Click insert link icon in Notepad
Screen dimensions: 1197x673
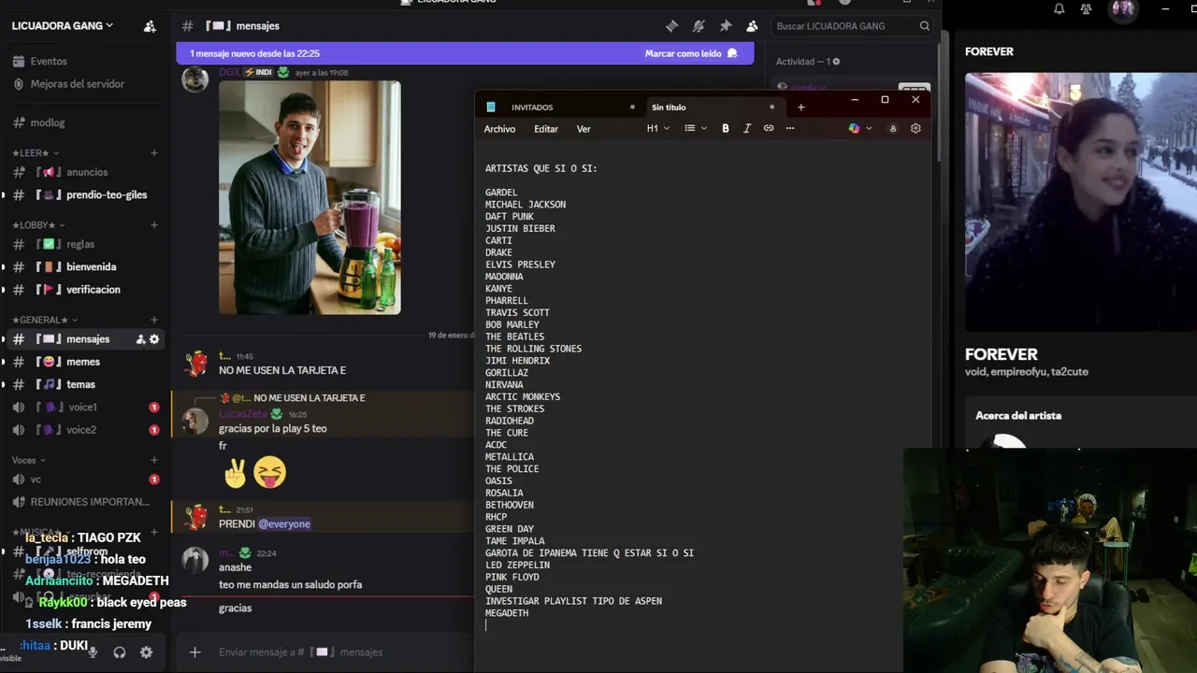click(x=769, y=129)
